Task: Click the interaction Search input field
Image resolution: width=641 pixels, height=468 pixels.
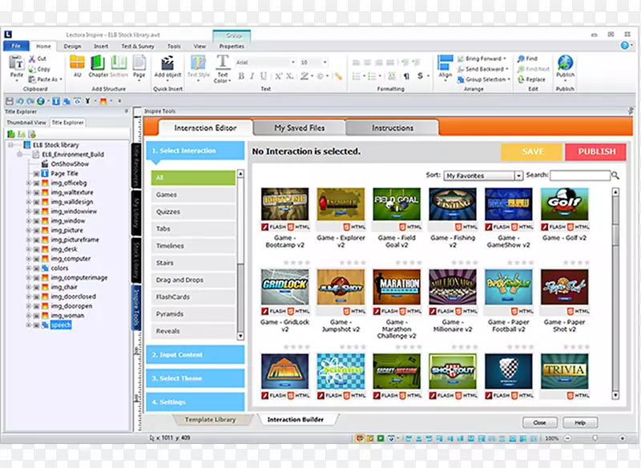Action: (580, 175)
